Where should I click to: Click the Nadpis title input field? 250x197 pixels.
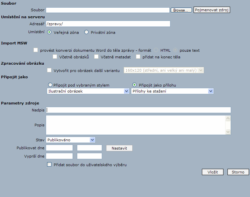(138, 110)
